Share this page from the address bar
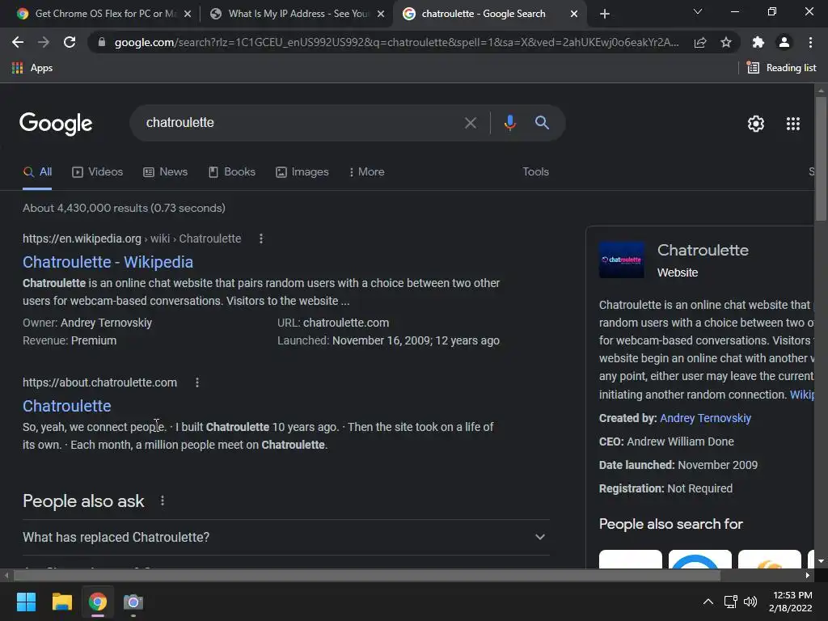Screen dimensions: 828x621 tap(700, 42)
